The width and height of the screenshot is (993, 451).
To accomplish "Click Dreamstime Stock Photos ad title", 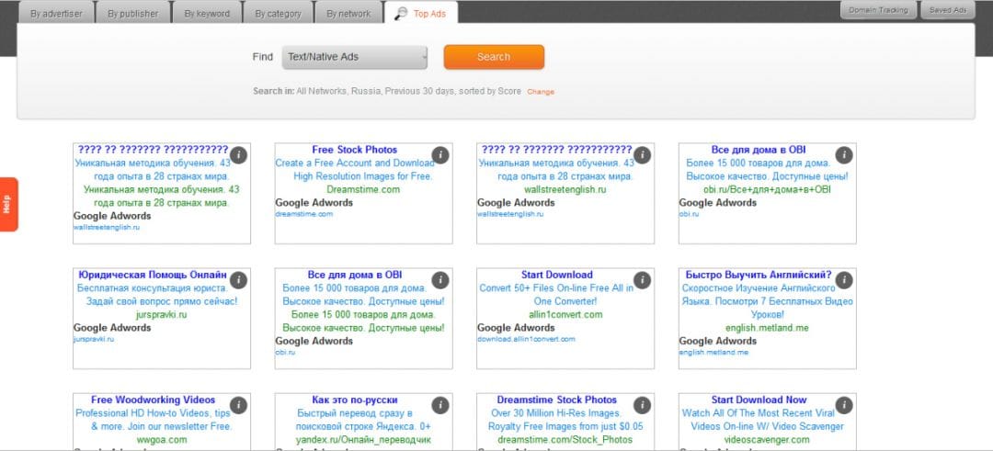I will pos(556,400).
